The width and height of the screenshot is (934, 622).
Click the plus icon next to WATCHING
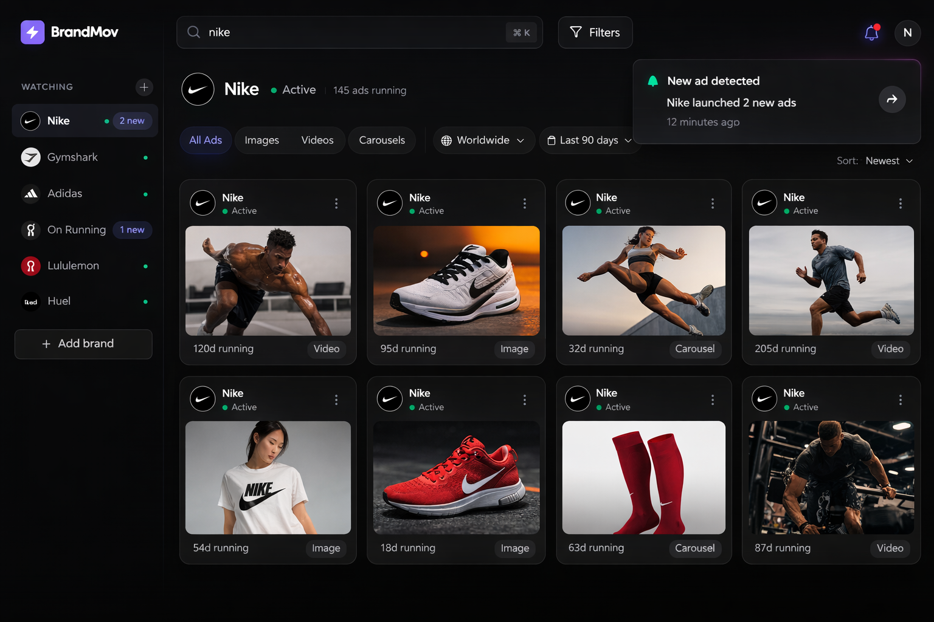point(144,87)
